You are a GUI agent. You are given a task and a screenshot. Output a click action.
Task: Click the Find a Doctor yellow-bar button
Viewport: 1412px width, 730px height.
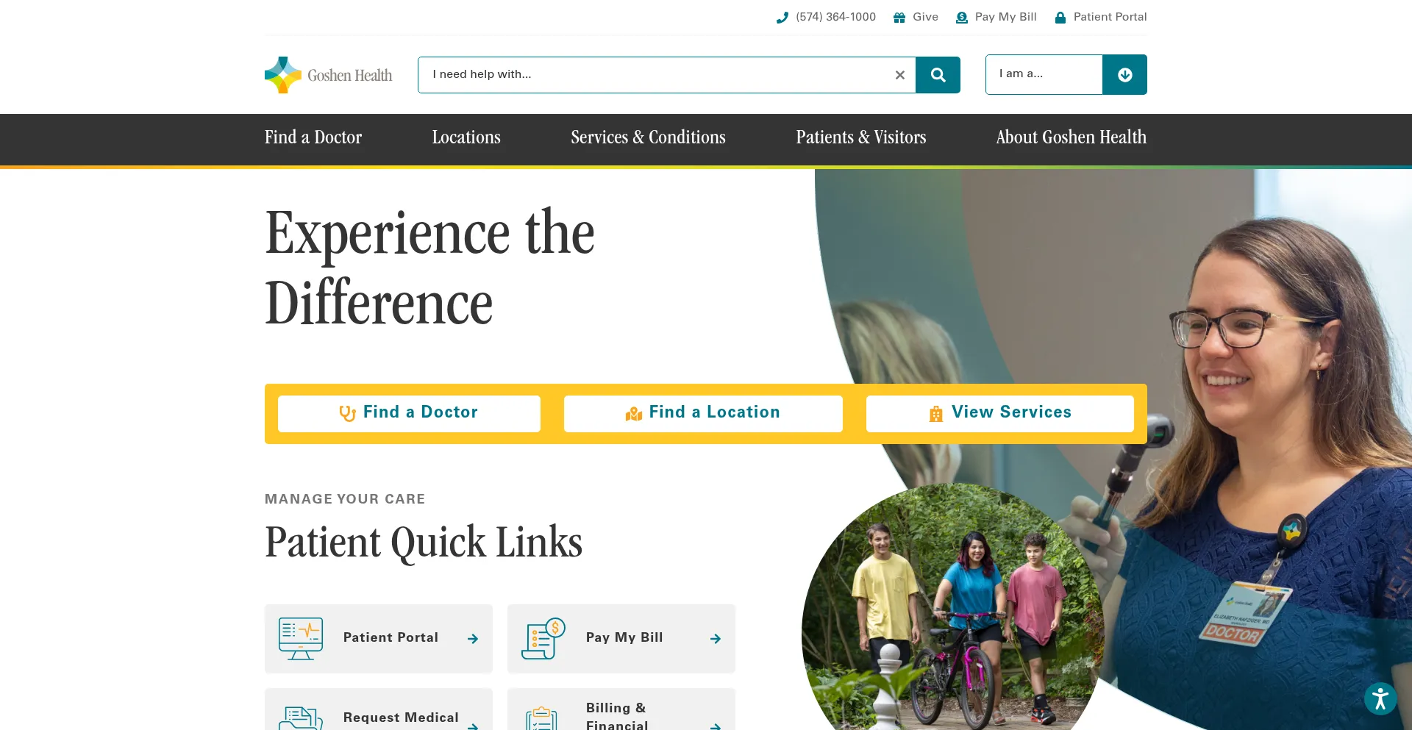click(x=409, y=414)
